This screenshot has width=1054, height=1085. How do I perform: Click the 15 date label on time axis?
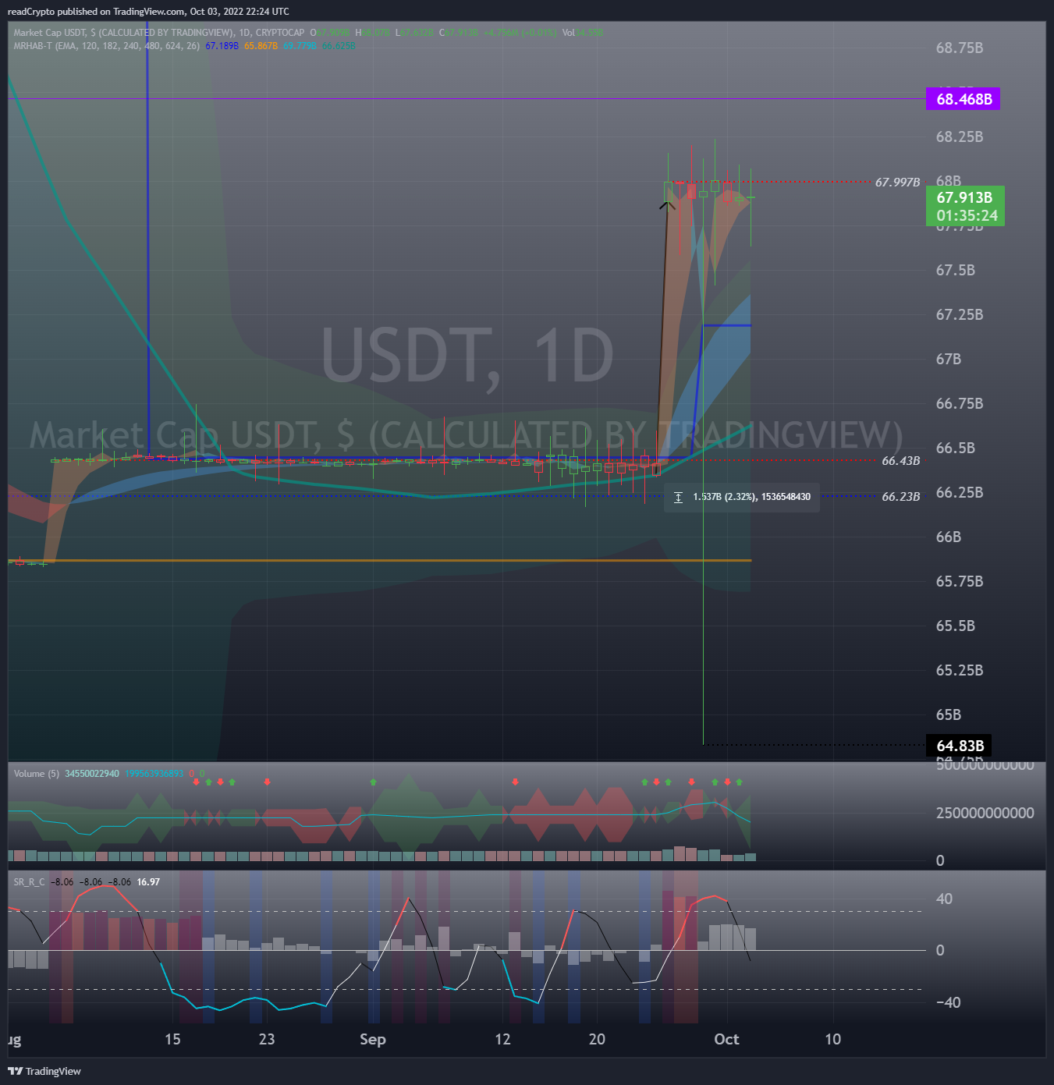pos(172,1039)
